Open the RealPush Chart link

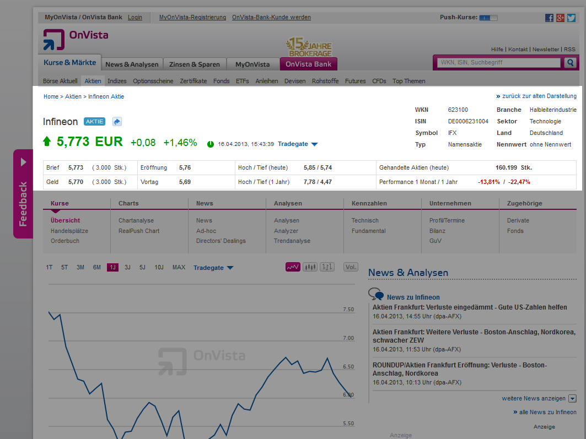[x=139, y=231]
